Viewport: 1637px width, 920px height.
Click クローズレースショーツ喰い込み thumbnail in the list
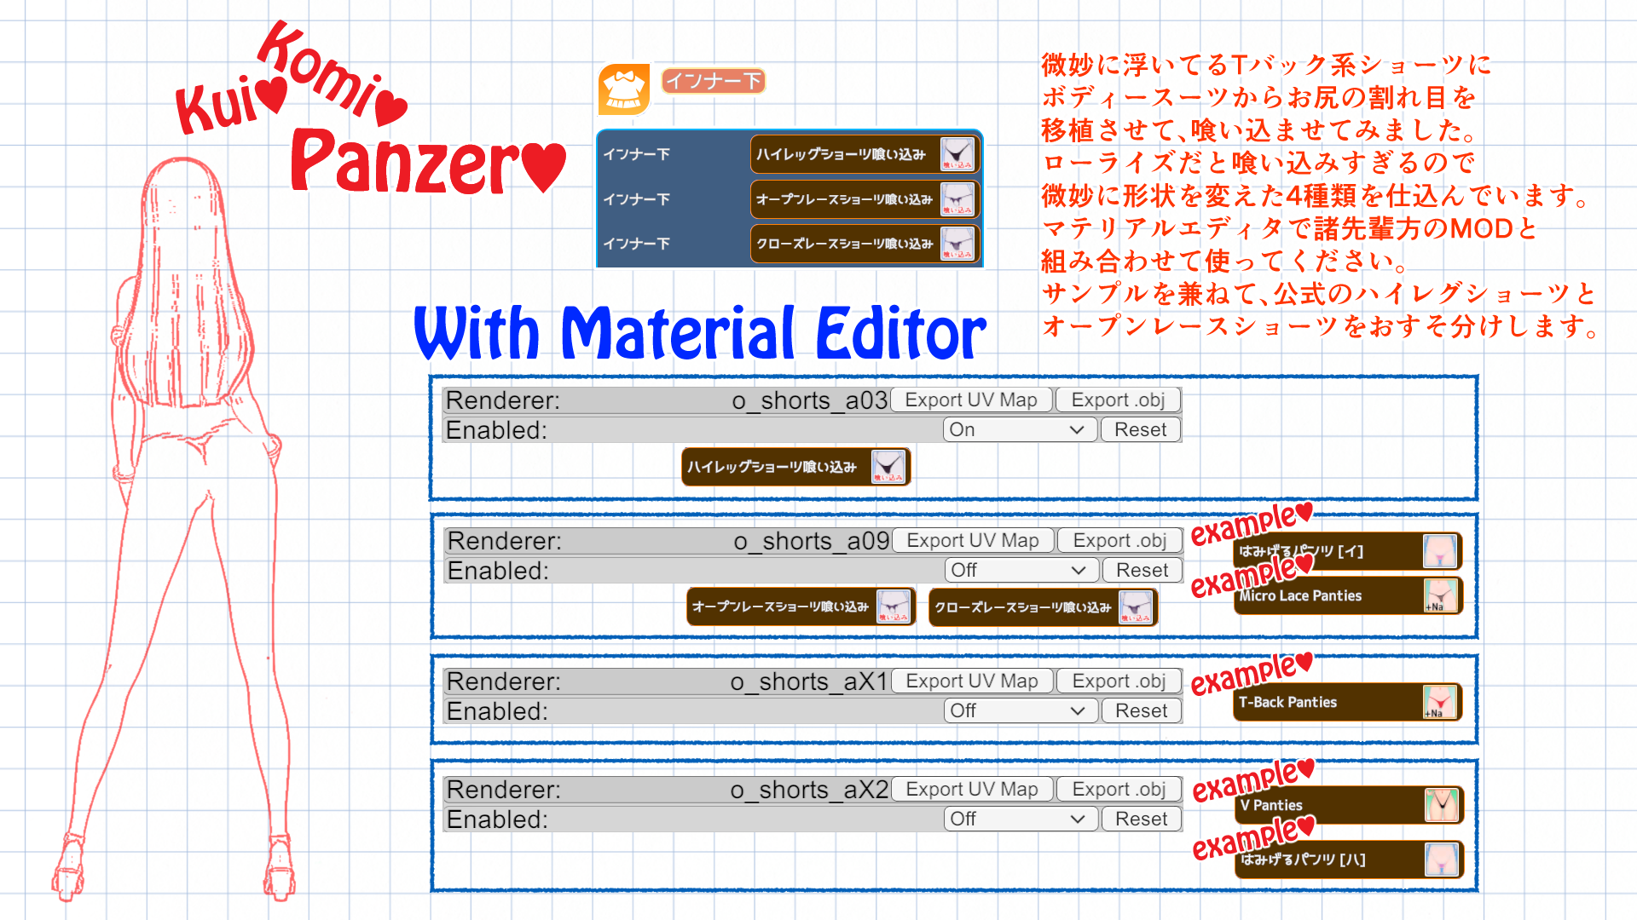pos(957,244)
